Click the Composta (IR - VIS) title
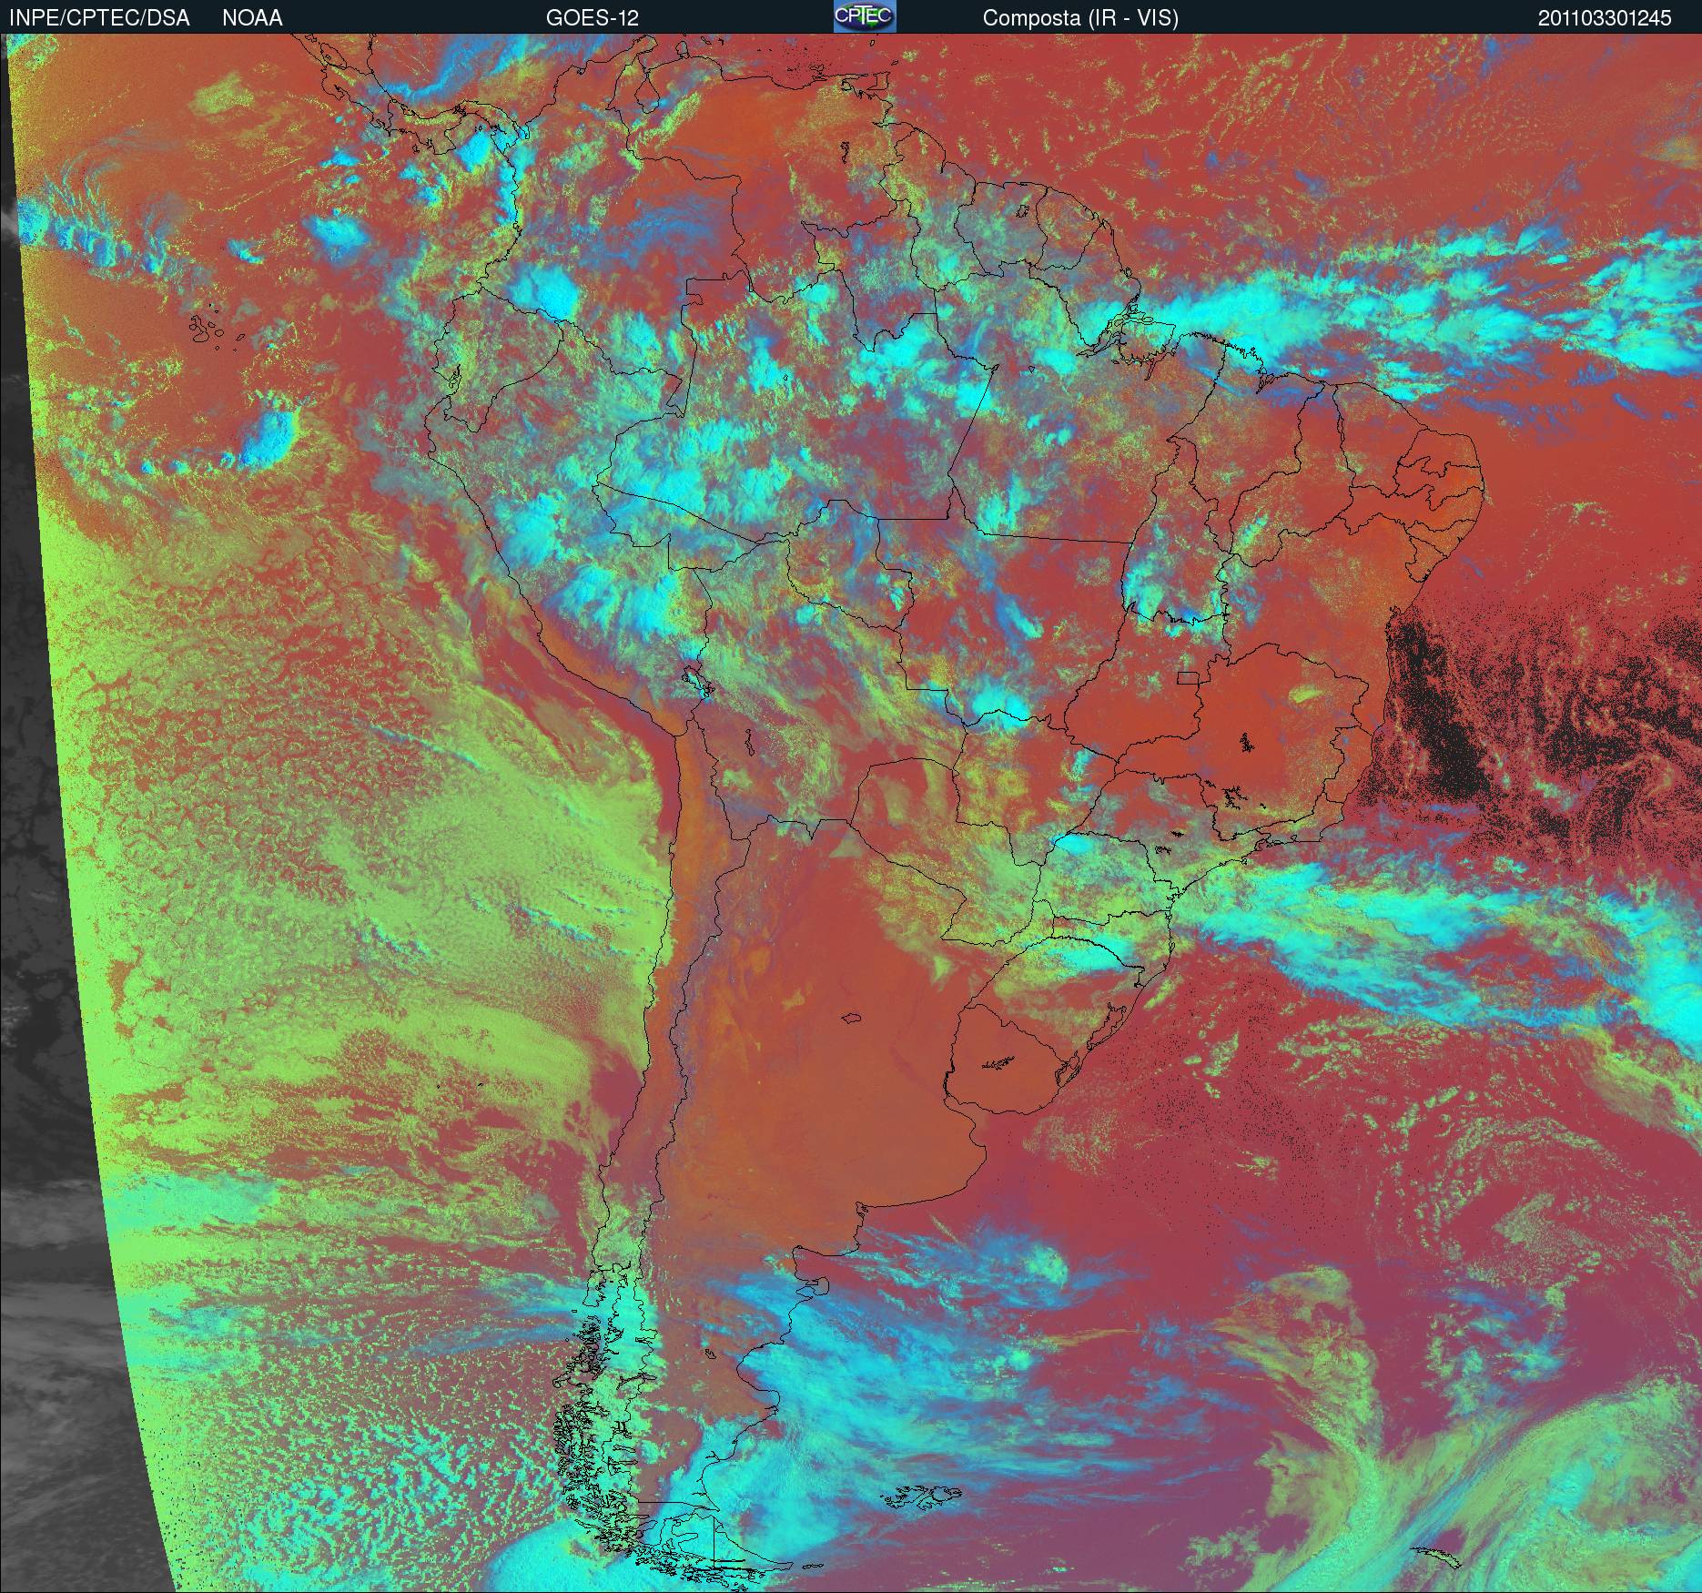1702x1593 pixels. click(1080, 18)
